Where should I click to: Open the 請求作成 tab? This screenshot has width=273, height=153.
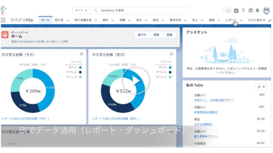click(175, 20)
